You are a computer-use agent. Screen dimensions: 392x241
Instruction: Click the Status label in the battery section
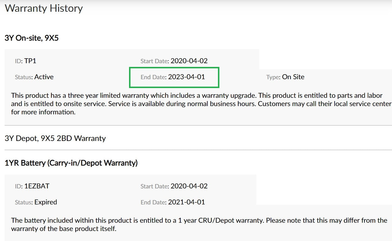24,202
